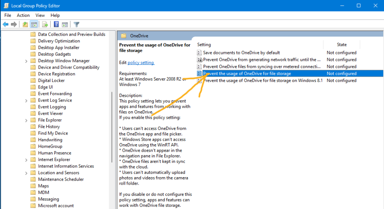Sort by the State column header
The width and height of the screenshot is (384, 209).
tap(342, 45)
